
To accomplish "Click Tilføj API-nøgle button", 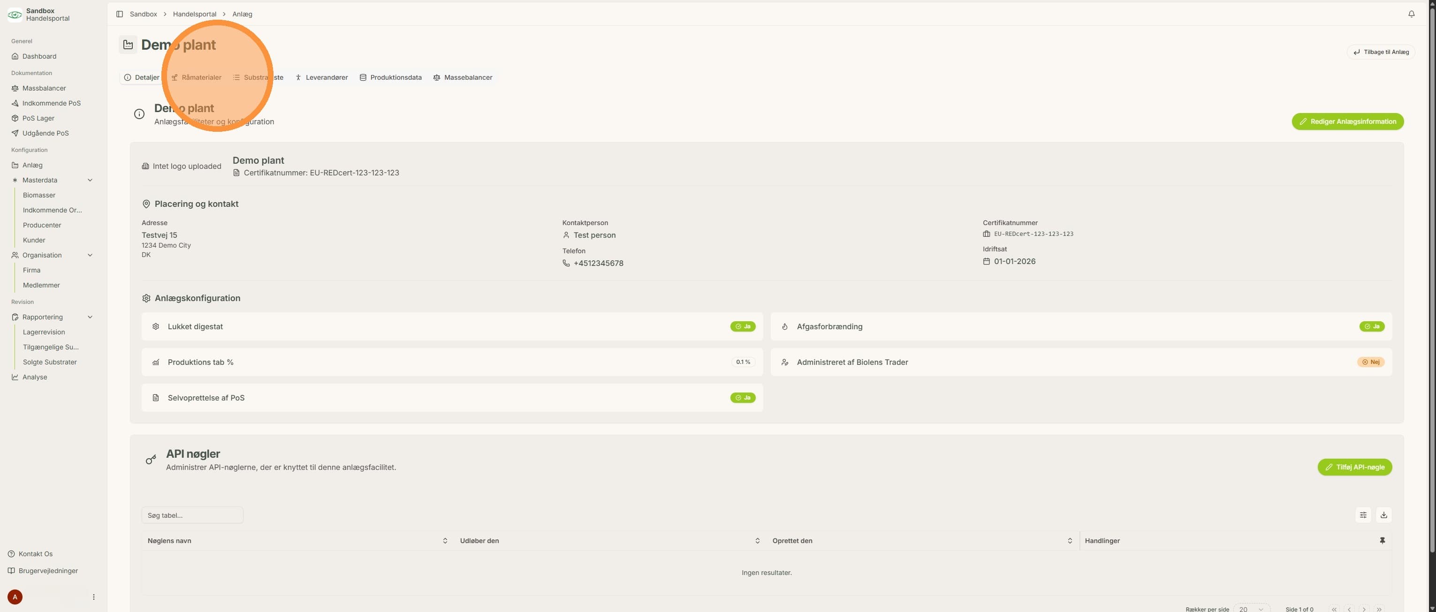I will coord(1354,467).
